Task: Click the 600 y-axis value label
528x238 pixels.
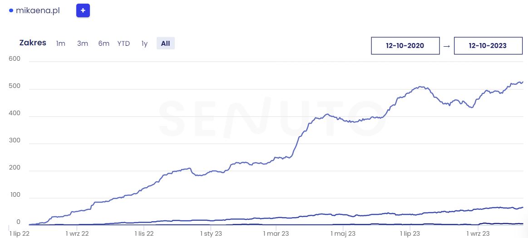Action: (15, 58)
